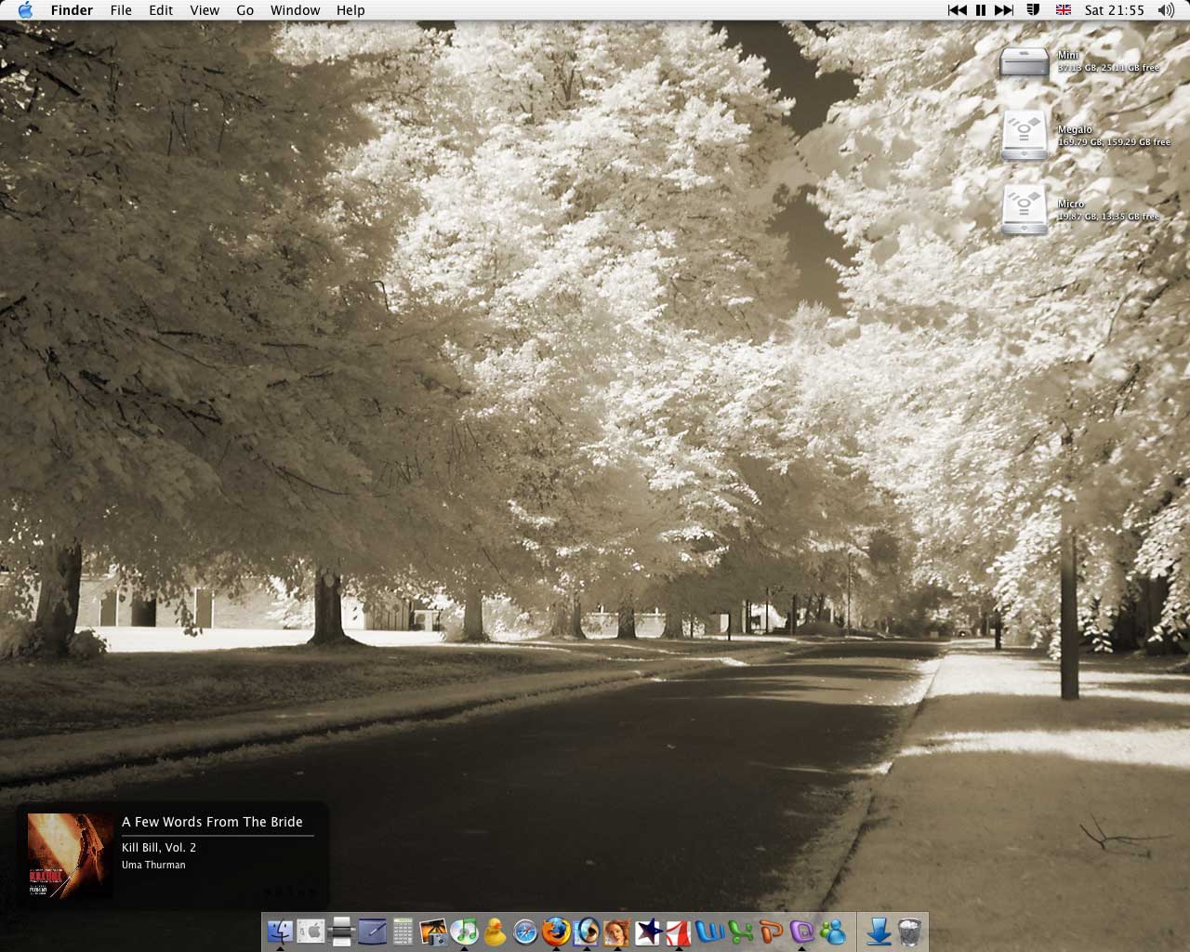Launch iTunes from the dock

464,931
